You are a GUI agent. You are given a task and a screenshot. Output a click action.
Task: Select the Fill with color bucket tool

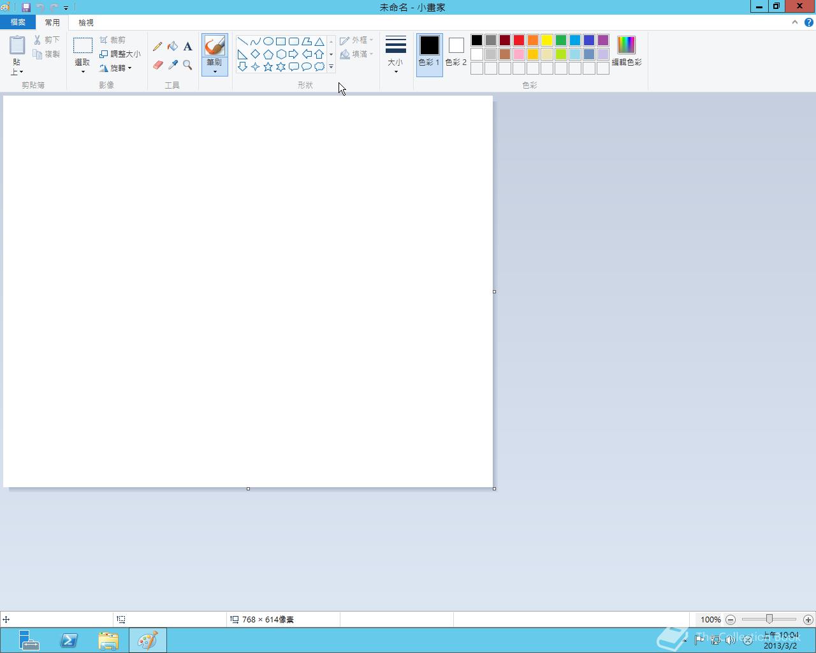(173, 47)
